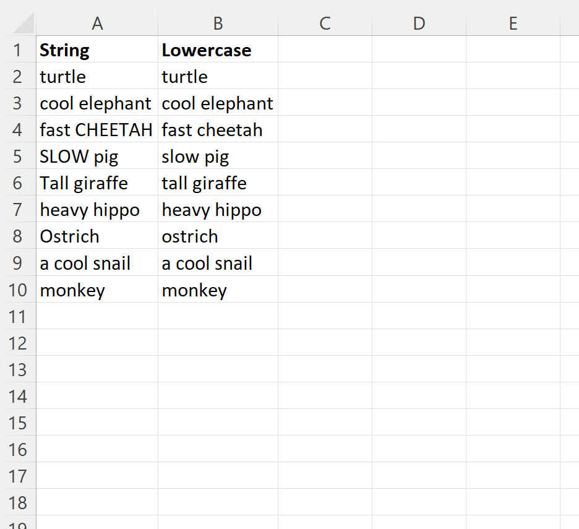Select column E header

tap(513, 24)
